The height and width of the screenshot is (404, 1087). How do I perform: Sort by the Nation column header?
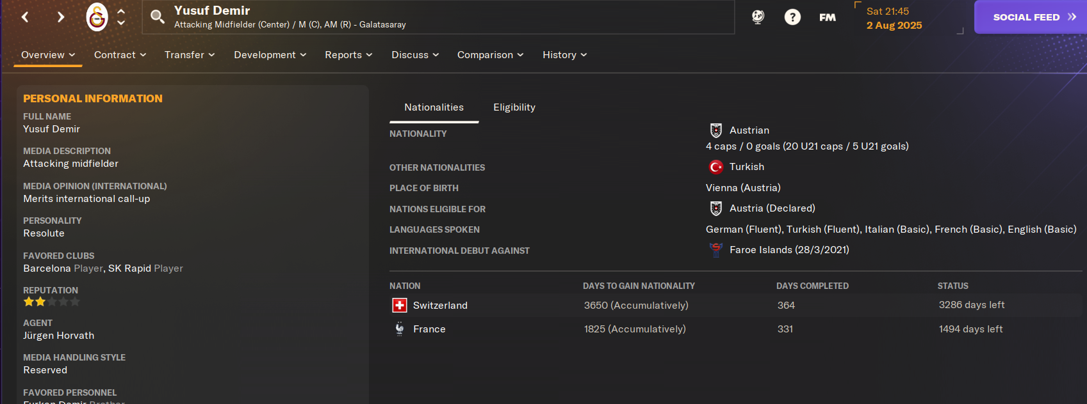click(405, 286)
